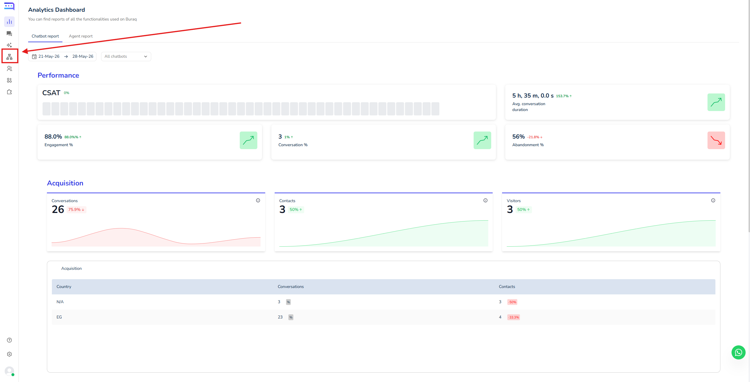Switch to Agent report tab
The height and width of the screenshot is (382, 750).
click(x=81, y=36)
